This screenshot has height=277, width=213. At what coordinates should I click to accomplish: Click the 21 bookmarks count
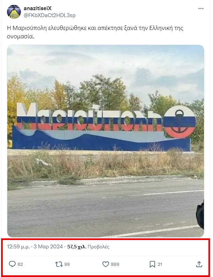tap(160, 264)
